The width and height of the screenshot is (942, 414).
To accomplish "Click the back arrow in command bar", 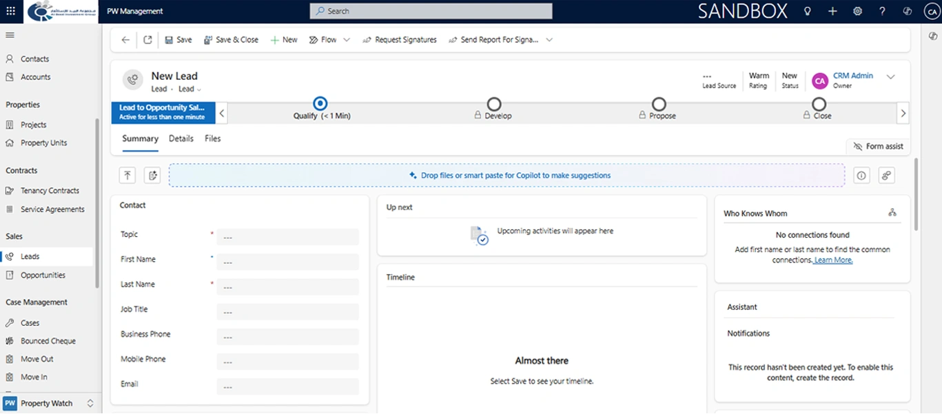I will point(125,40).
